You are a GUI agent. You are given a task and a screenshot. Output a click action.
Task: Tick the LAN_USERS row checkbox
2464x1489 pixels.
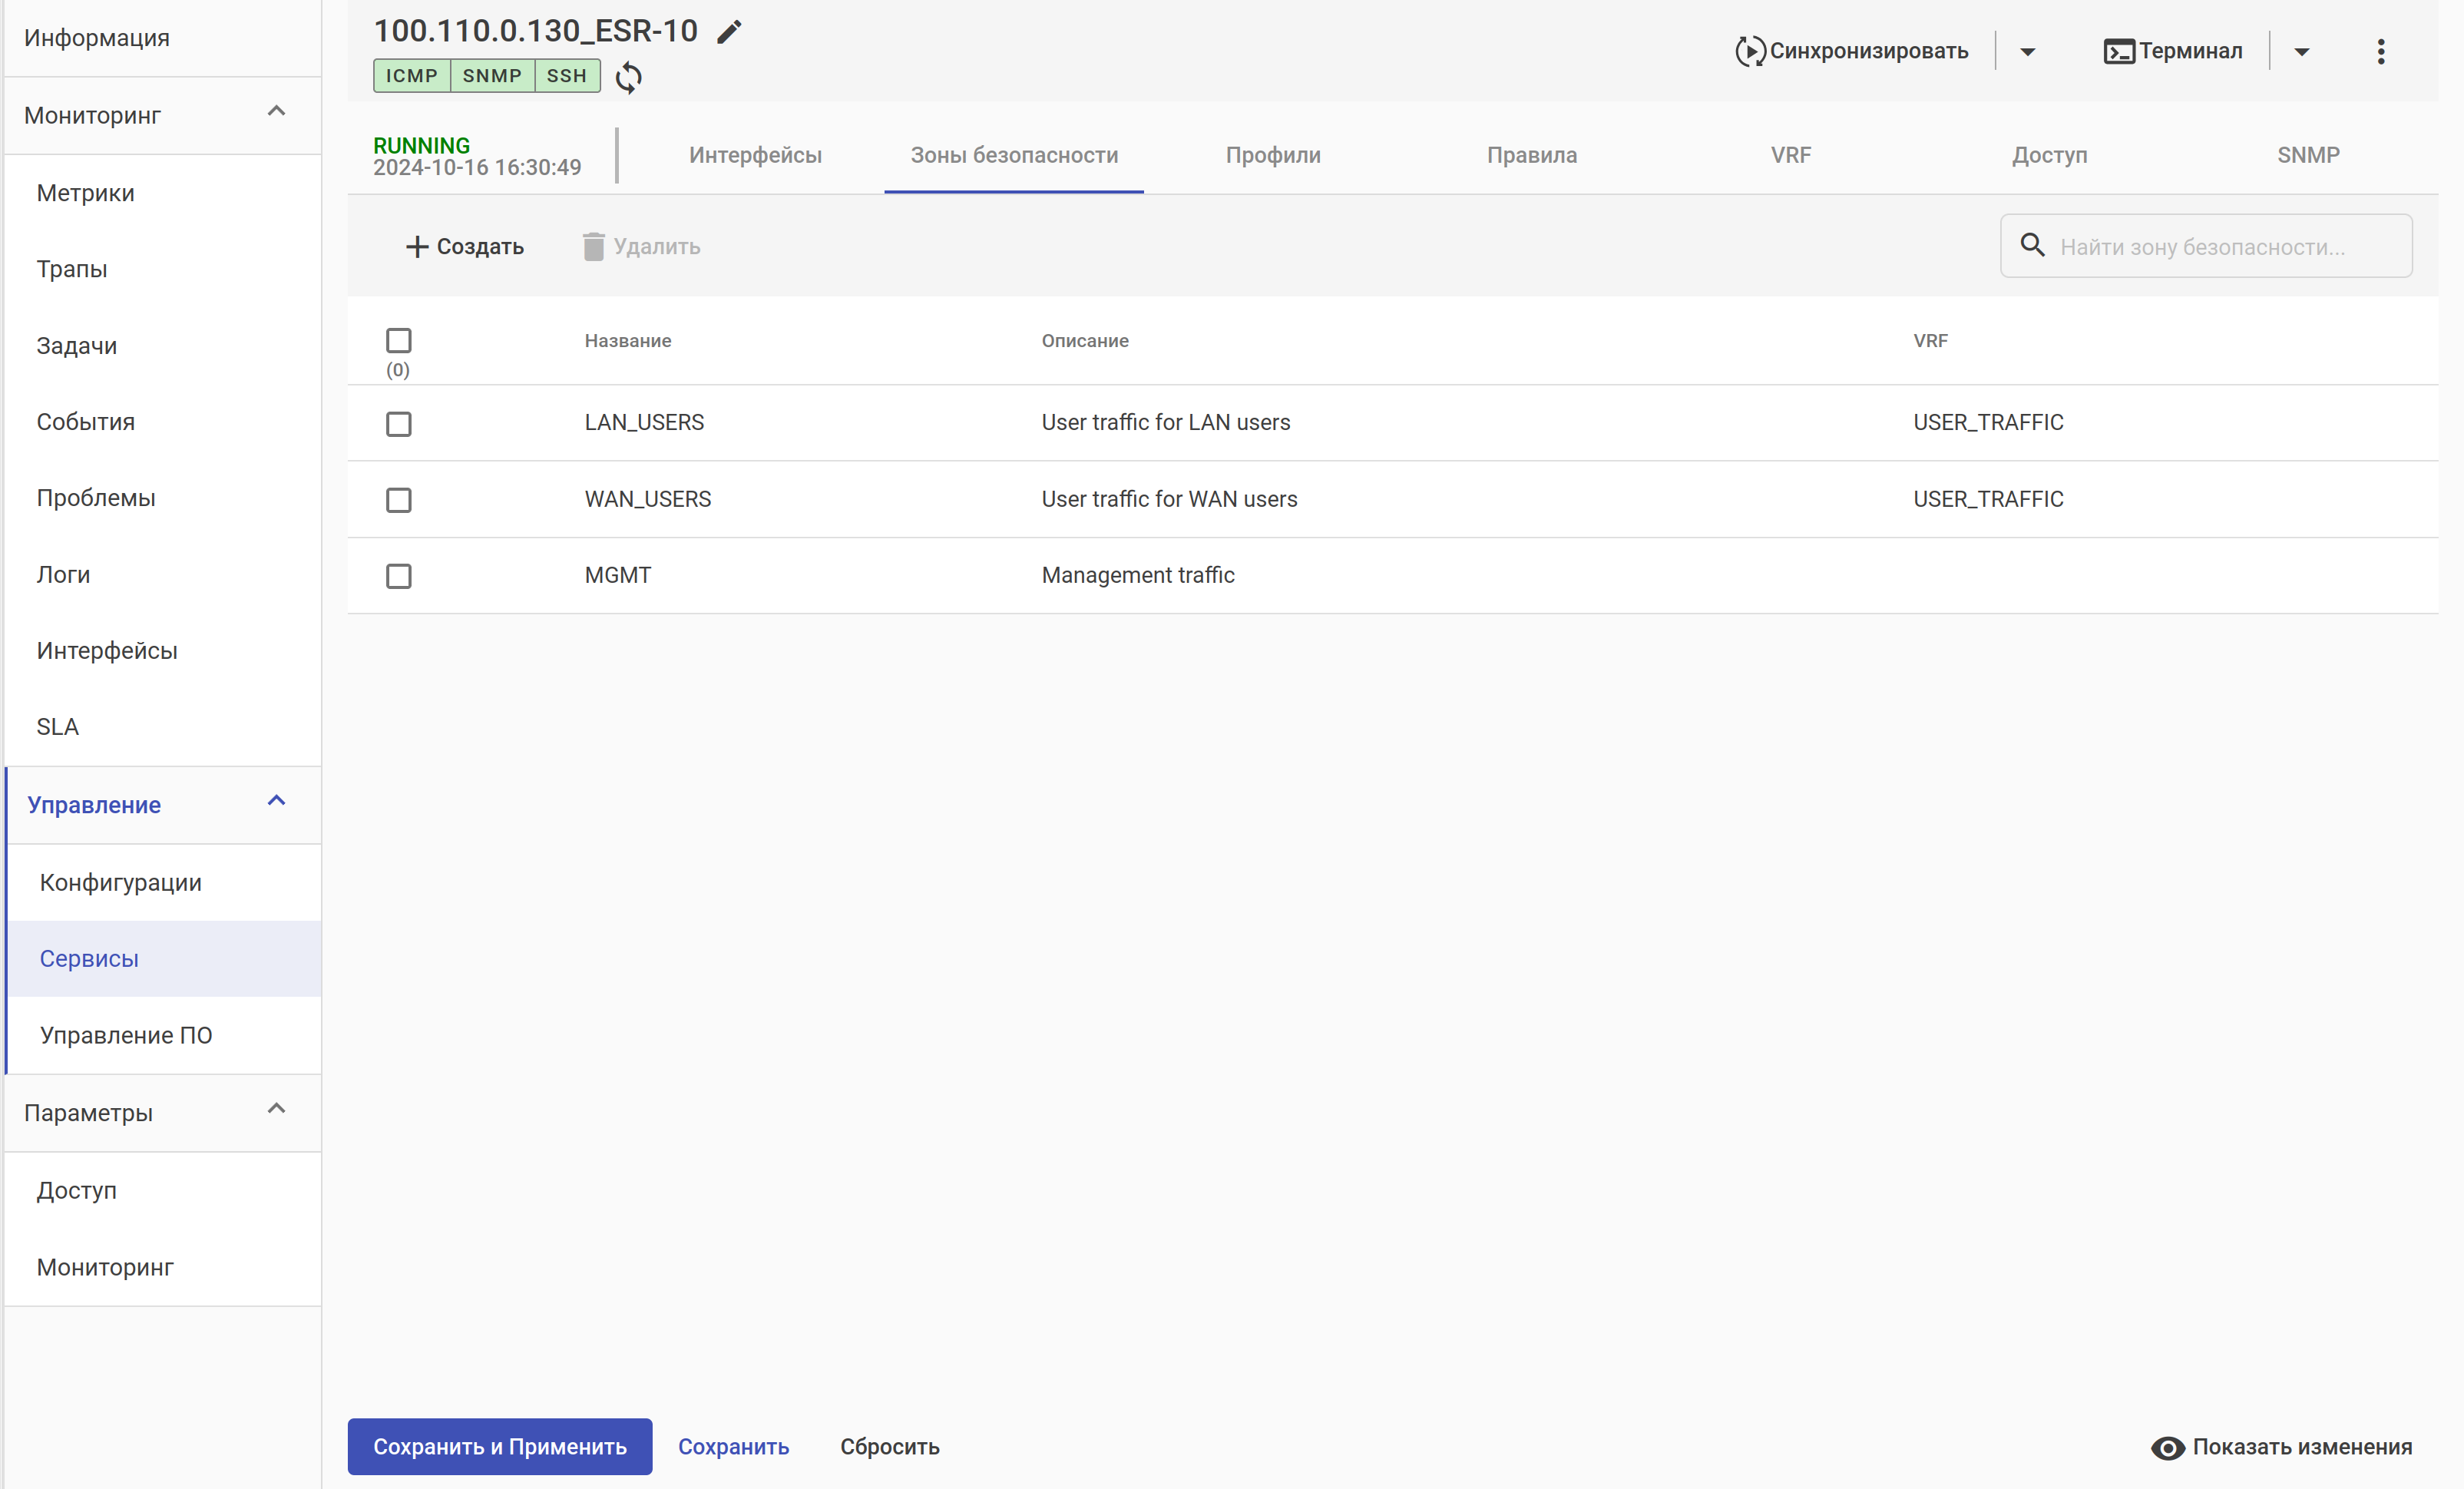coord(398,424)
